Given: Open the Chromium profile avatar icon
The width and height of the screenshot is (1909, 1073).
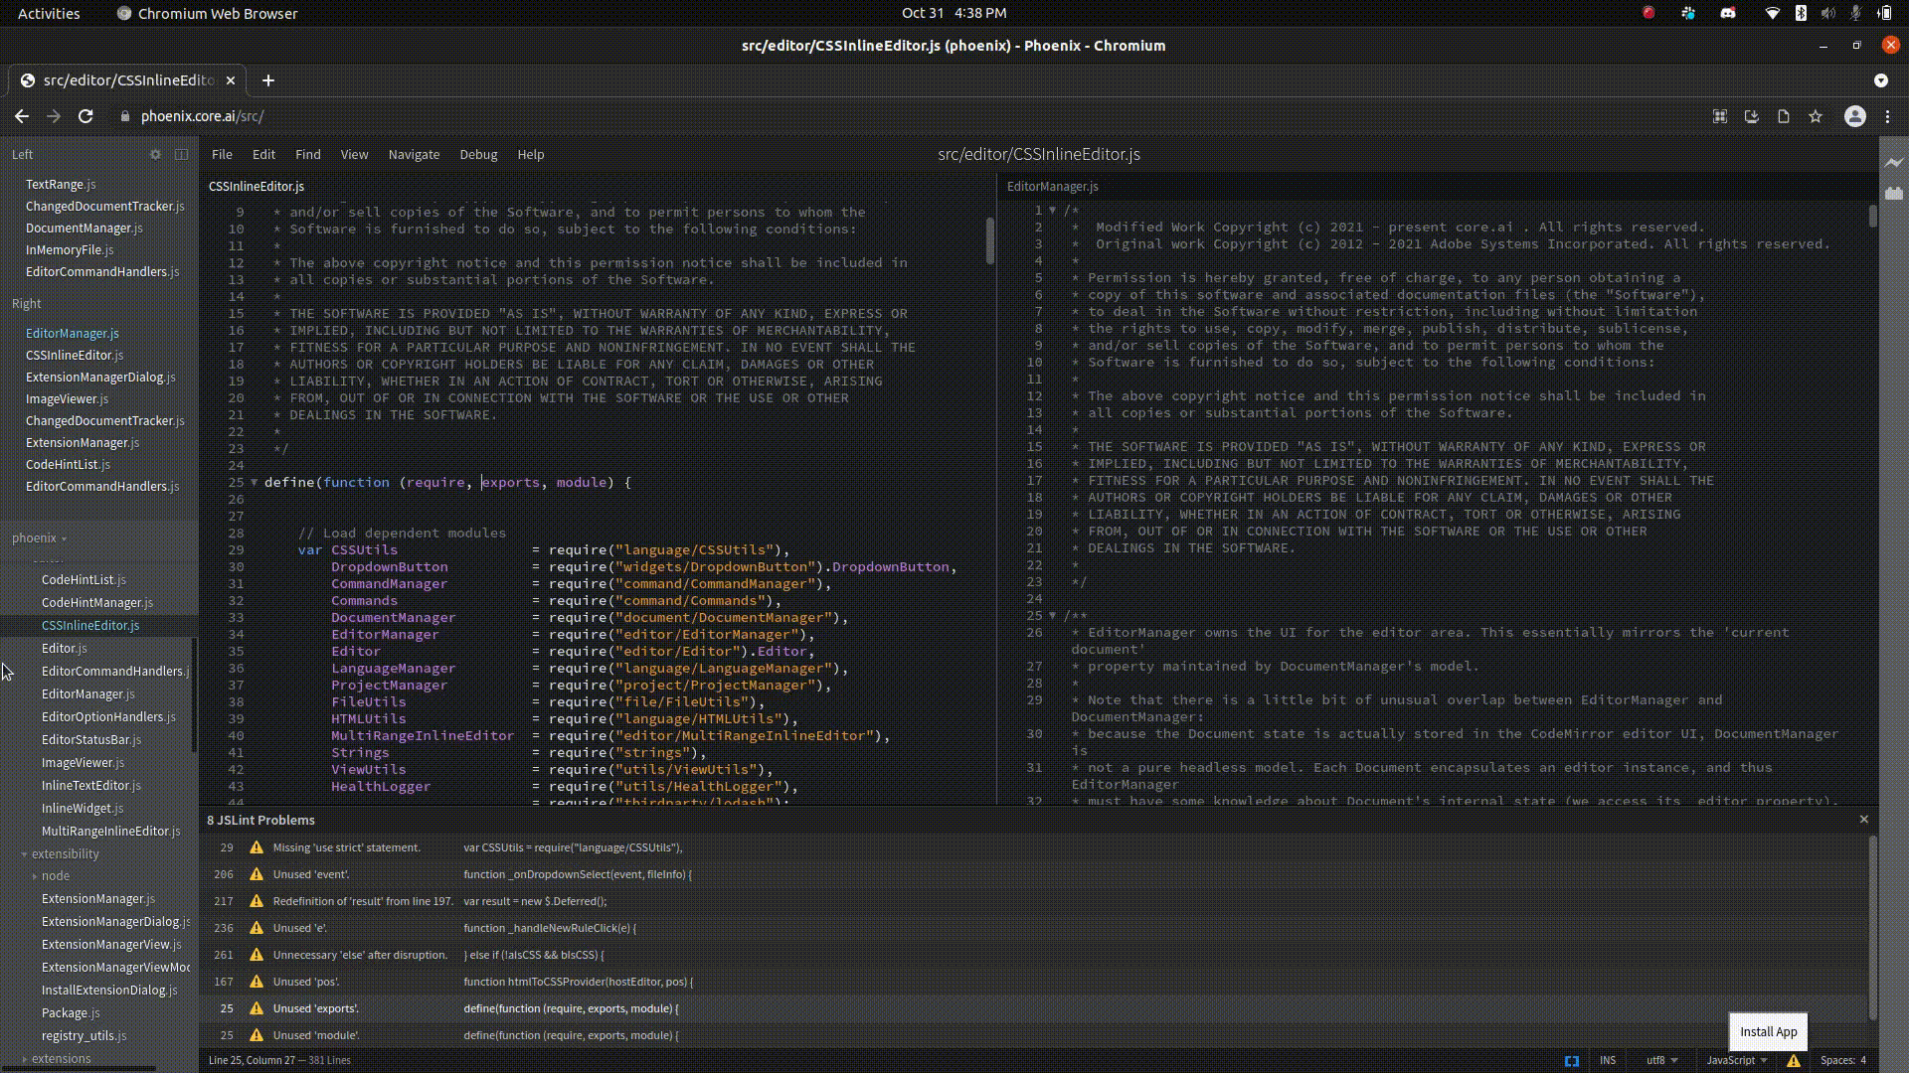Looking at the screenshot, I should coord(1855,116).
